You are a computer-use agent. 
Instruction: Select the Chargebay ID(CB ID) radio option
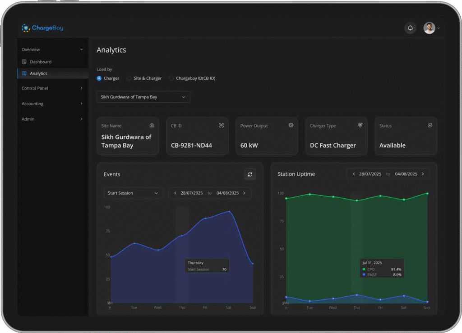[171, 78]
